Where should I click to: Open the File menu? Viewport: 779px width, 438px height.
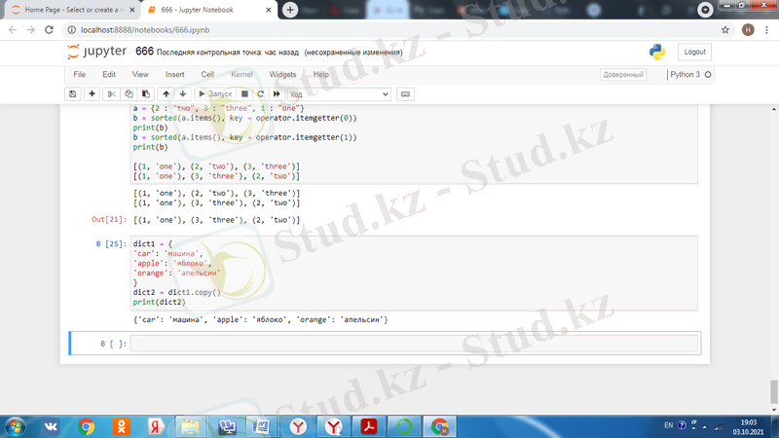tap(80, 75)
